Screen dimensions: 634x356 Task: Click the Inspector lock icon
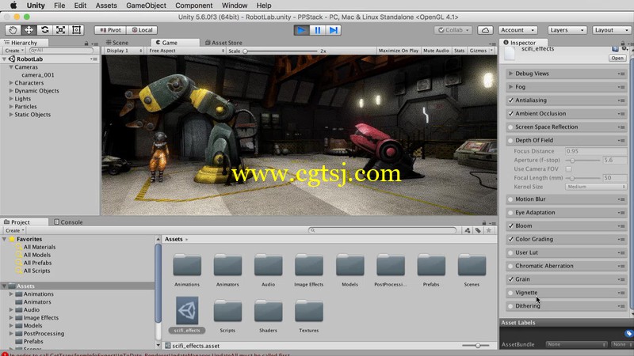(622, 43)
